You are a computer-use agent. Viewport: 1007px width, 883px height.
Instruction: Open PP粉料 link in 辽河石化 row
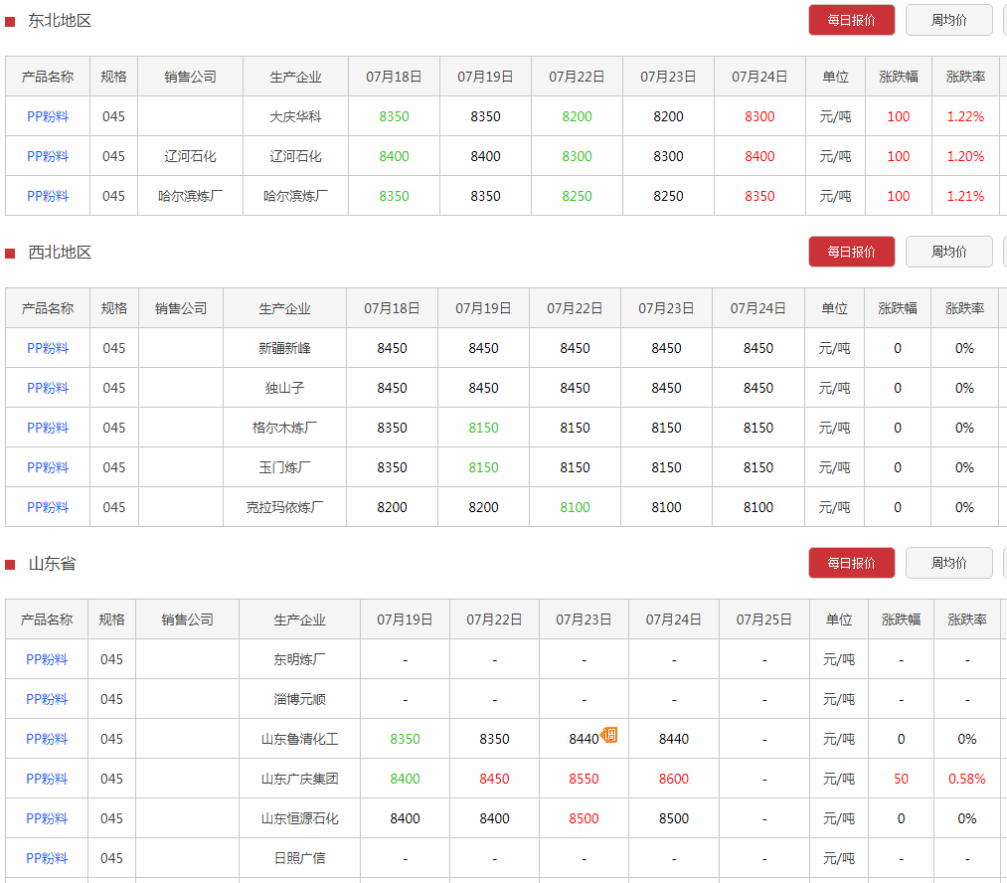[x=48, y=157]
